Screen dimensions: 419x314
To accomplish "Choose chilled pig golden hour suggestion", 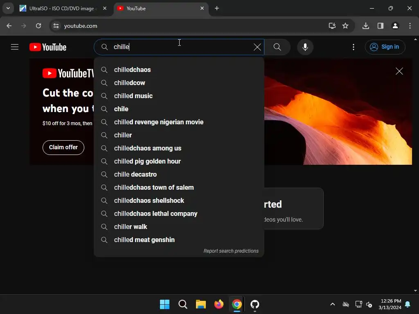I will (x=179, y=161).
